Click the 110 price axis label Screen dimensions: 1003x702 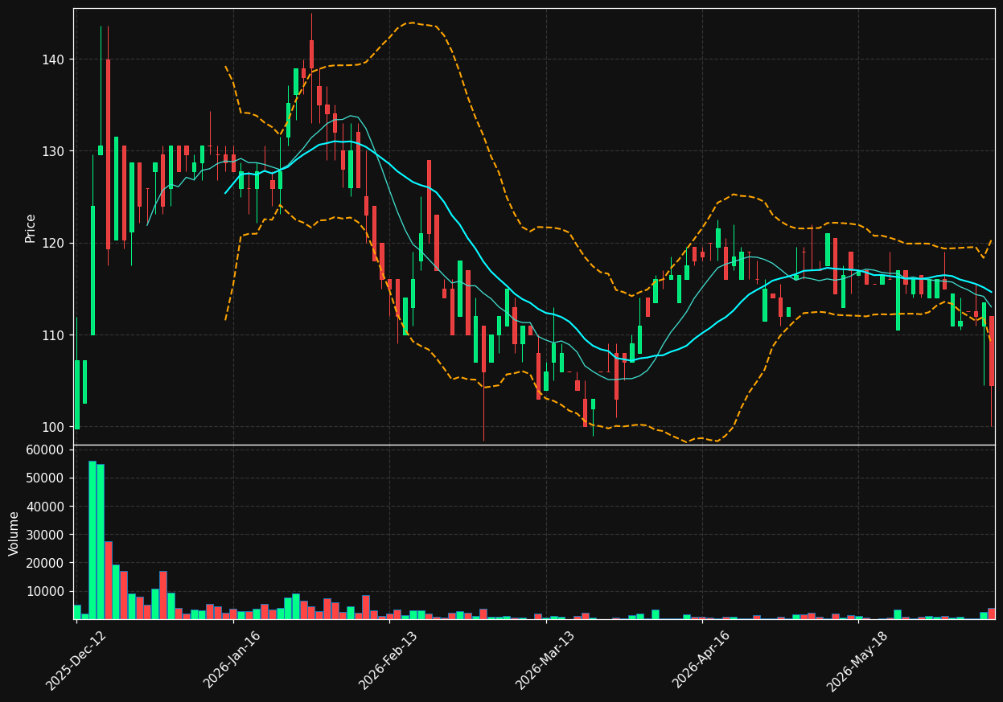click(55, 335)
